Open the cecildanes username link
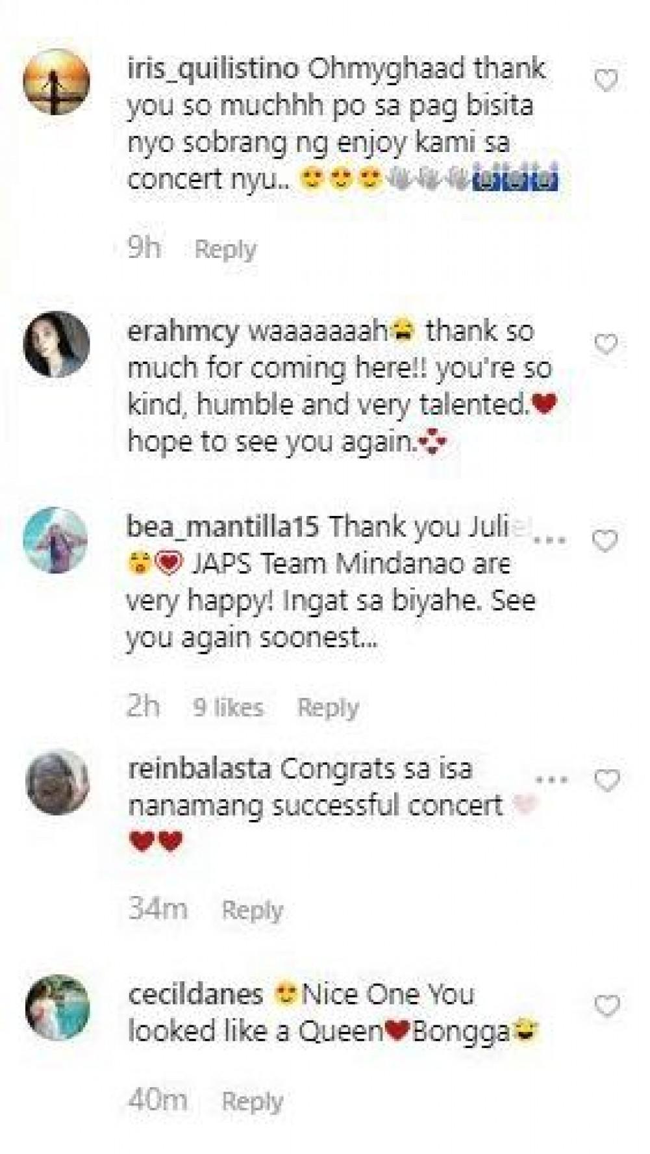 (195, 995)
